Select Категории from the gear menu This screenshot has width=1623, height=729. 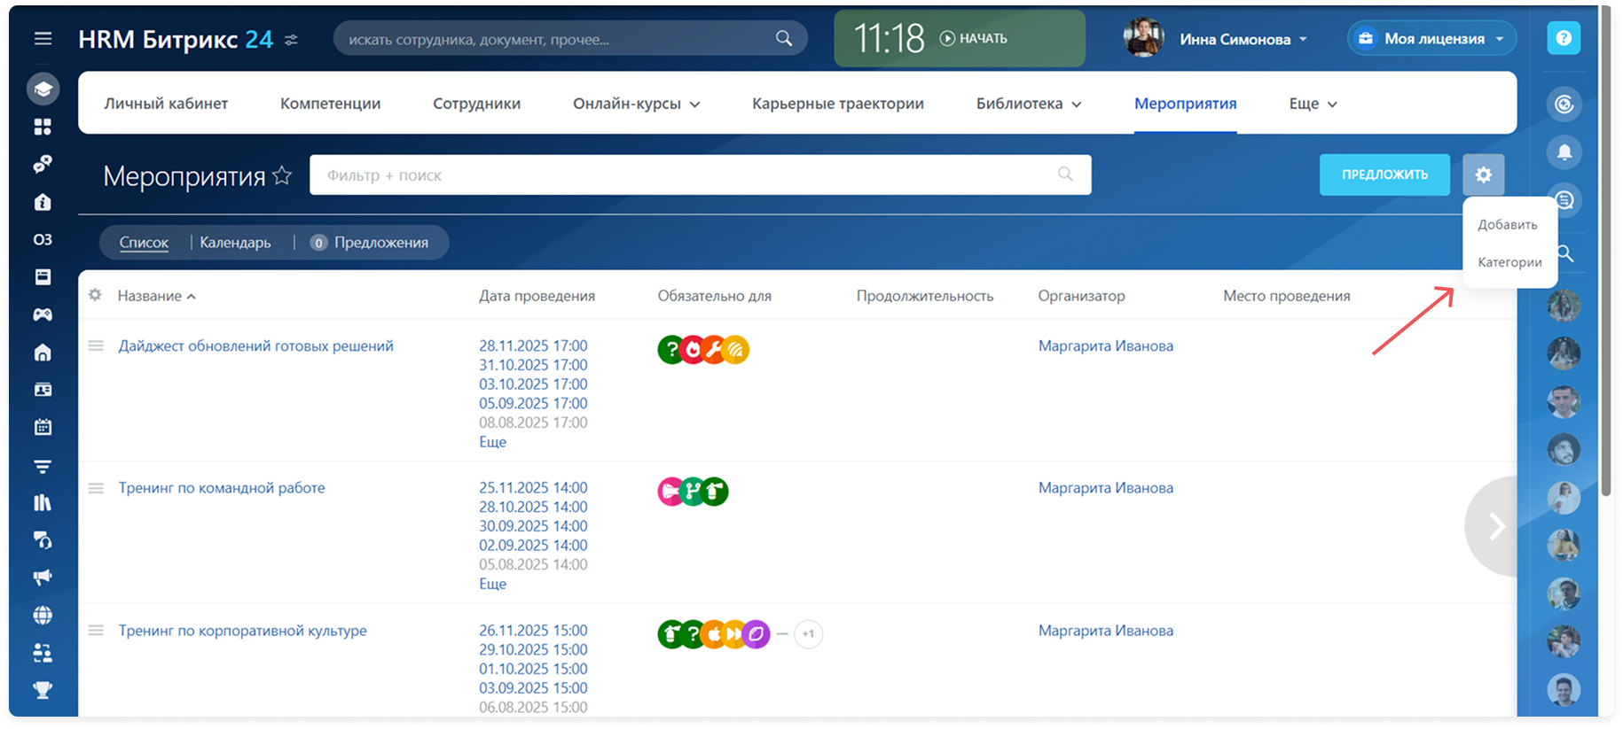[x=1509, y=262]
